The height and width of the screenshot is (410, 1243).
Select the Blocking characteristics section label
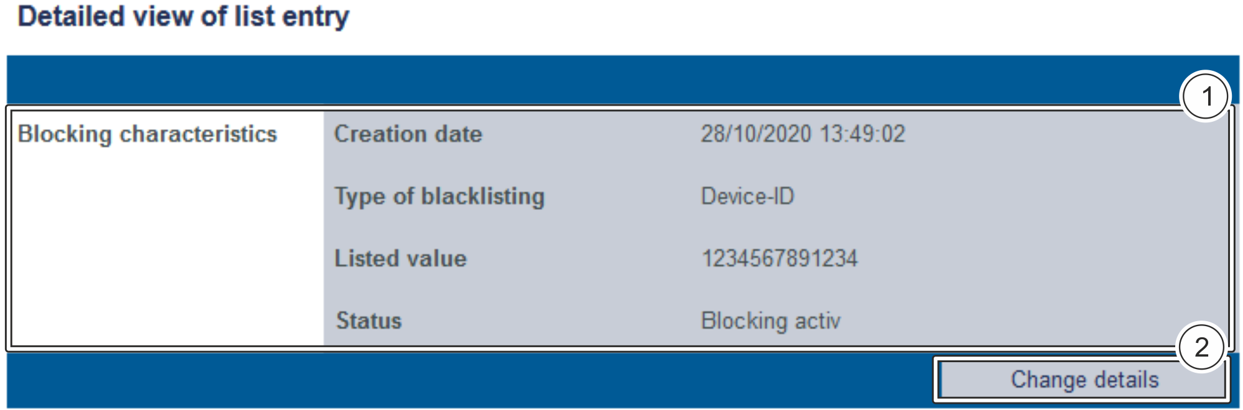pyautogui.click(x=147, y=134)
